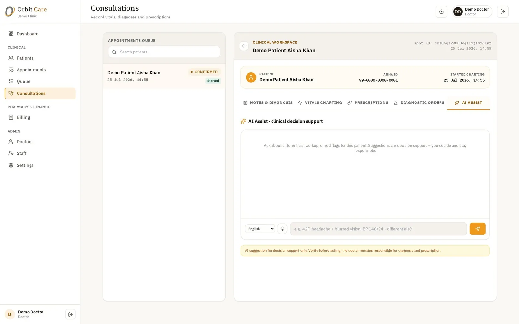Image resolution: width=519 pixels, height=324 pixels.
Task: Click the sparkle icon beside AI Assist heading
Action: [x=243, y=121]
